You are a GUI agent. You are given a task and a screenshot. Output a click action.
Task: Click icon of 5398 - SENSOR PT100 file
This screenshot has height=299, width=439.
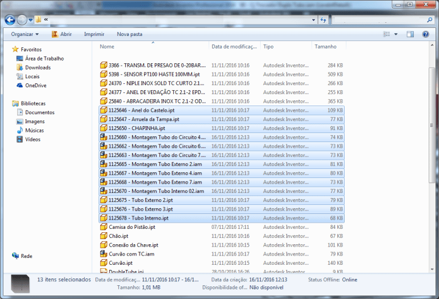[x=103, y=74]
